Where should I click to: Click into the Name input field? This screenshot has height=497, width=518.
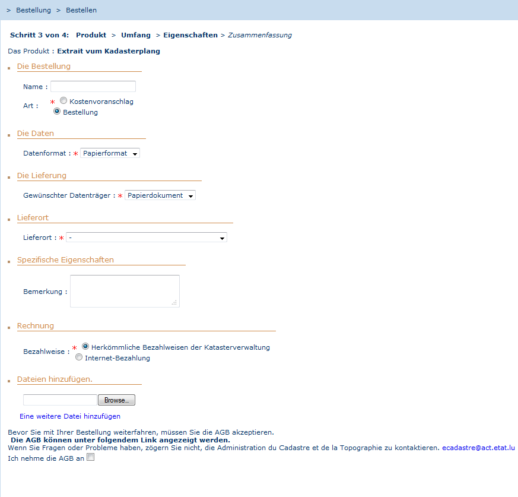93,87
